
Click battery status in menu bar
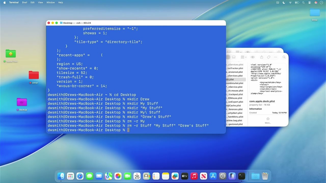click(x=297, y=3)
